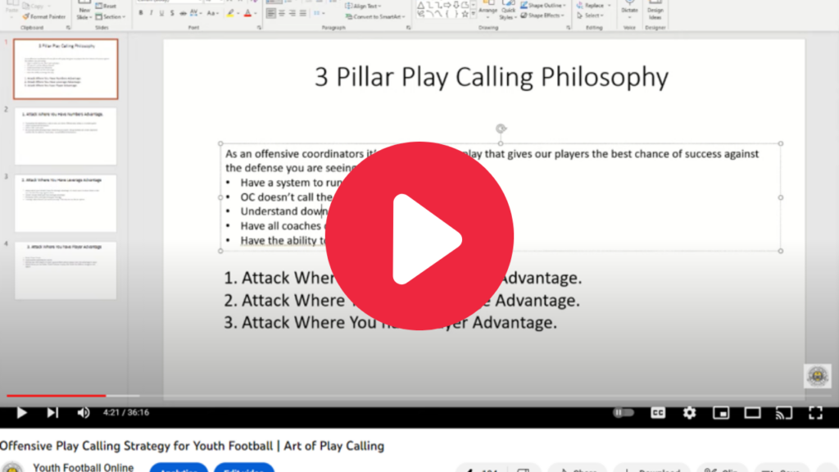Play the video from the control bar

click(x=21, y=413)
